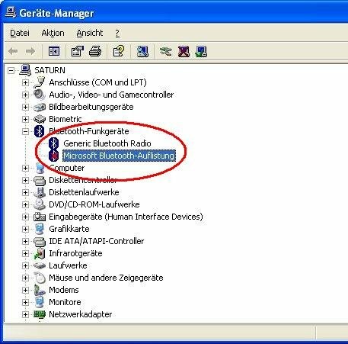Select Bluetooth-Funkgeräte Bluetooth icon
The width and height of the screenshot is (348, 344).
tap(39, 131)
